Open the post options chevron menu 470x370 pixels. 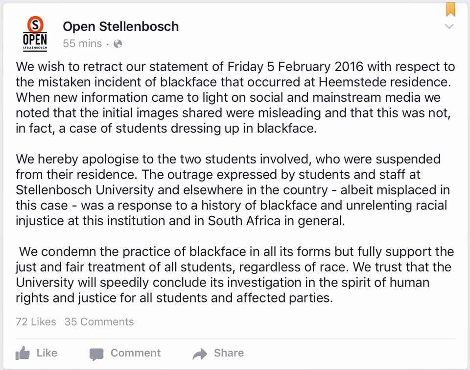449,27
